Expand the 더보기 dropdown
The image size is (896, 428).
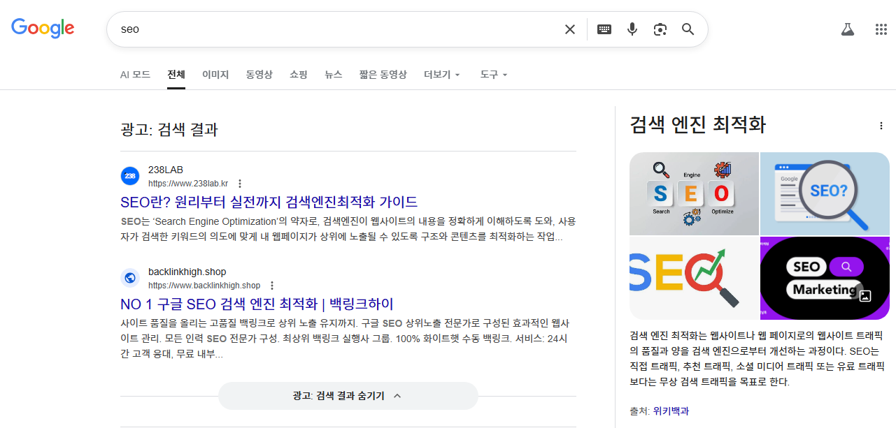point(442,75)
